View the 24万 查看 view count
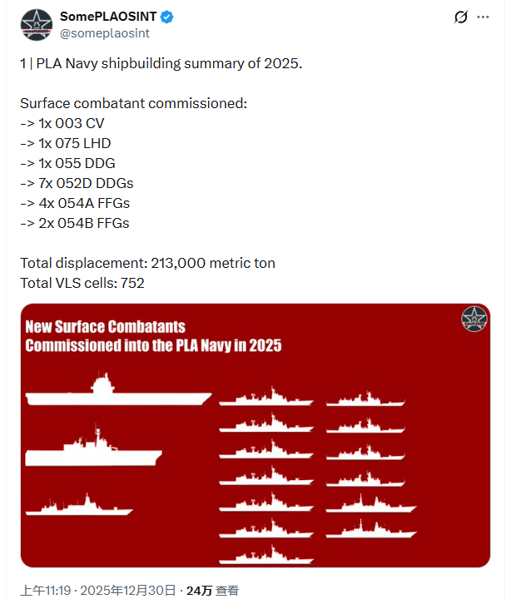The image size is (516, 599). (212, 590)
